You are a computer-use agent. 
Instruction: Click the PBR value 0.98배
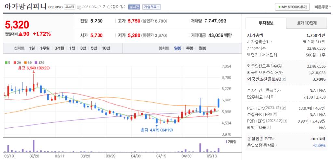coord(303,121)
